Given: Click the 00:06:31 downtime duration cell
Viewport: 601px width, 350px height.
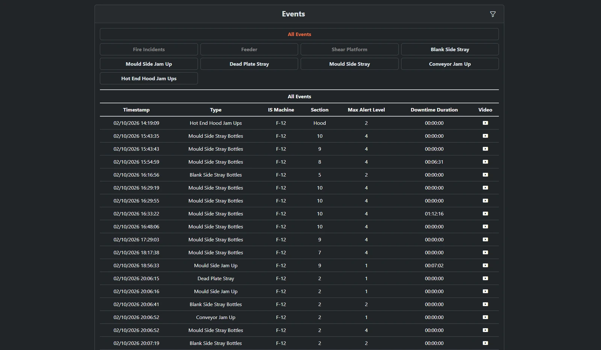Looking at the screenshot, I should 434,162.
